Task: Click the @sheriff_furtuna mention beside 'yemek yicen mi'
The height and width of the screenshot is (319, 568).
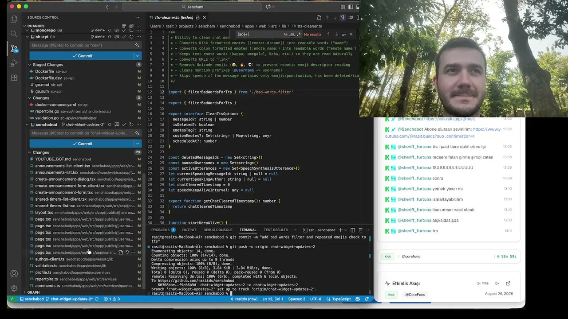Action: [x=414, y=189]
